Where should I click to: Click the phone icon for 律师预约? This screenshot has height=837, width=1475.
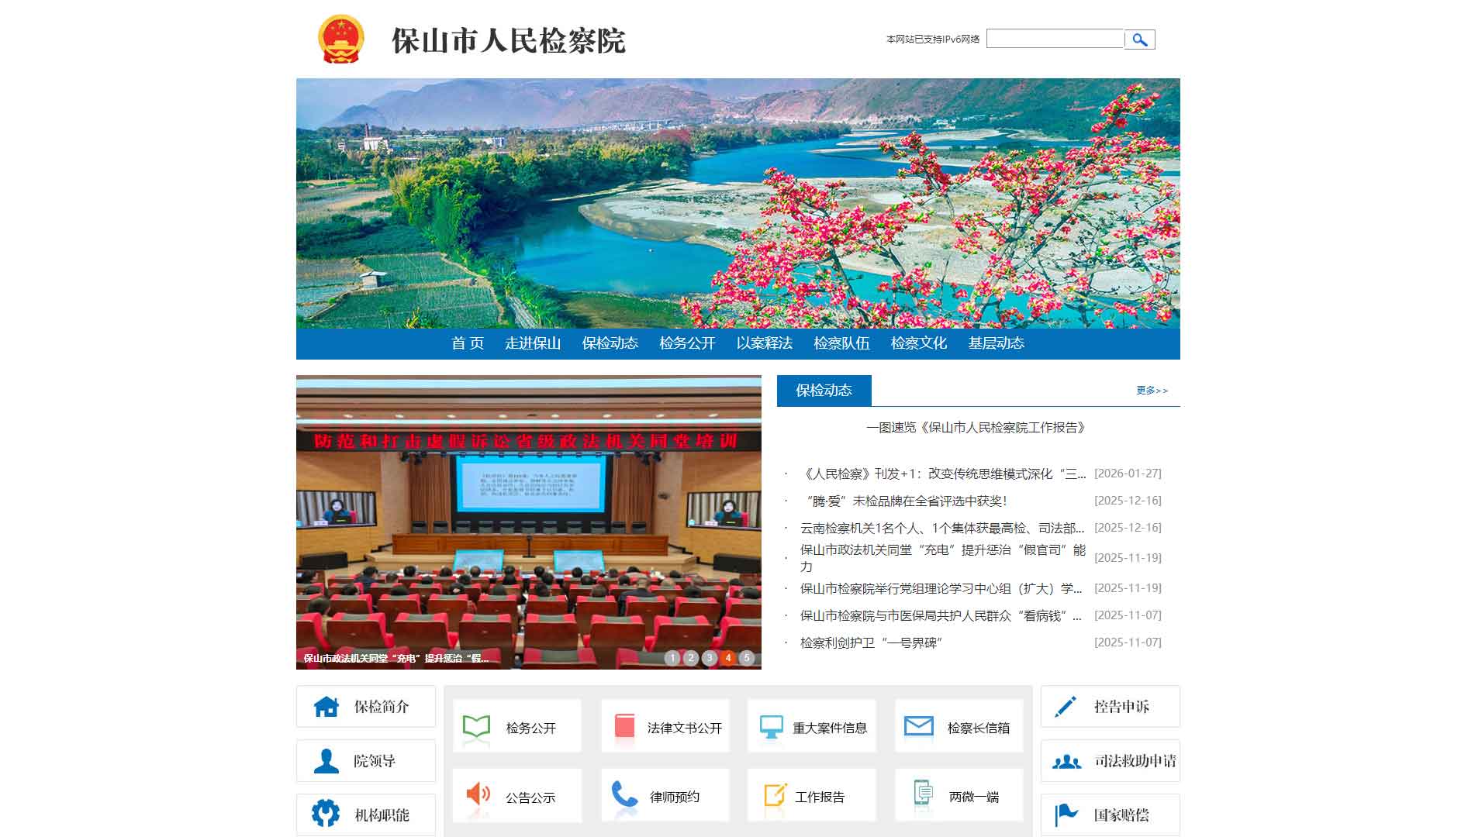(624, 794)
